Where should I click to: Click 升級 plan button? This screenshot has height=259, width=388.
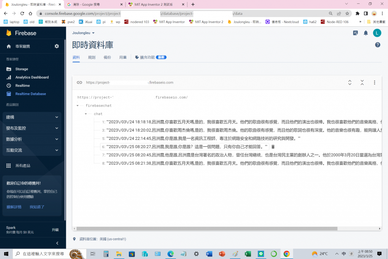click(x=55, y=230)
